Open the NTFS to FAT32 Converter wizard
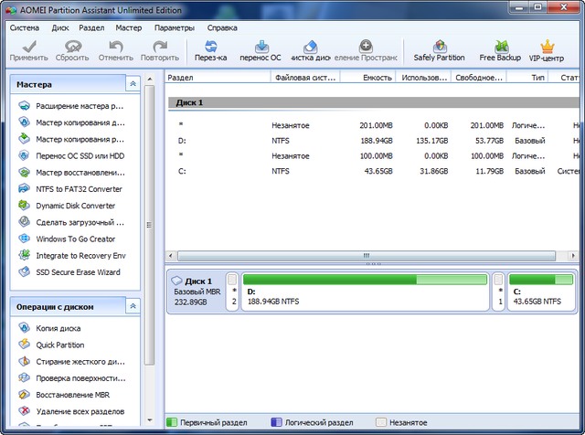The height and width of the screenshot is (435, 585). pos(79,189)
